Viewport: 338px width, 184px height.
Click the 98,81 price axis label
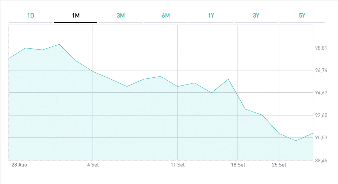click(x=321, y=48)
